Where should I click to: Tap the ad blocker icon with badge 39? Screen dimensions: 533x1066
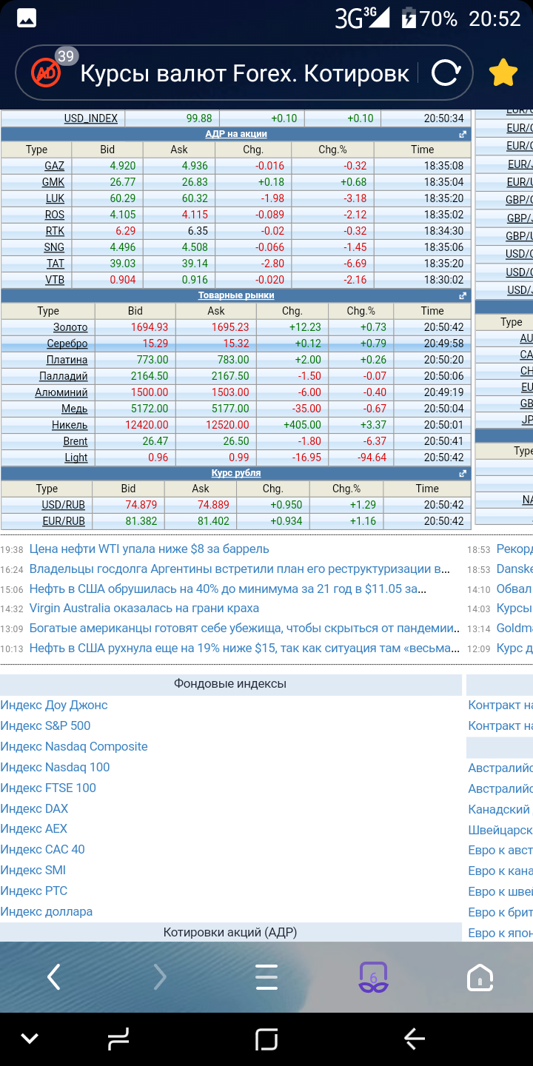pyautogui.click(x=46, y=73)
